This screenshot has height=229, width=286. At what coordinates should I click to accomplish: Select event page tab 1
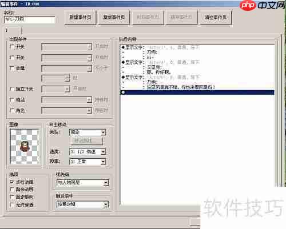point(13,30)
